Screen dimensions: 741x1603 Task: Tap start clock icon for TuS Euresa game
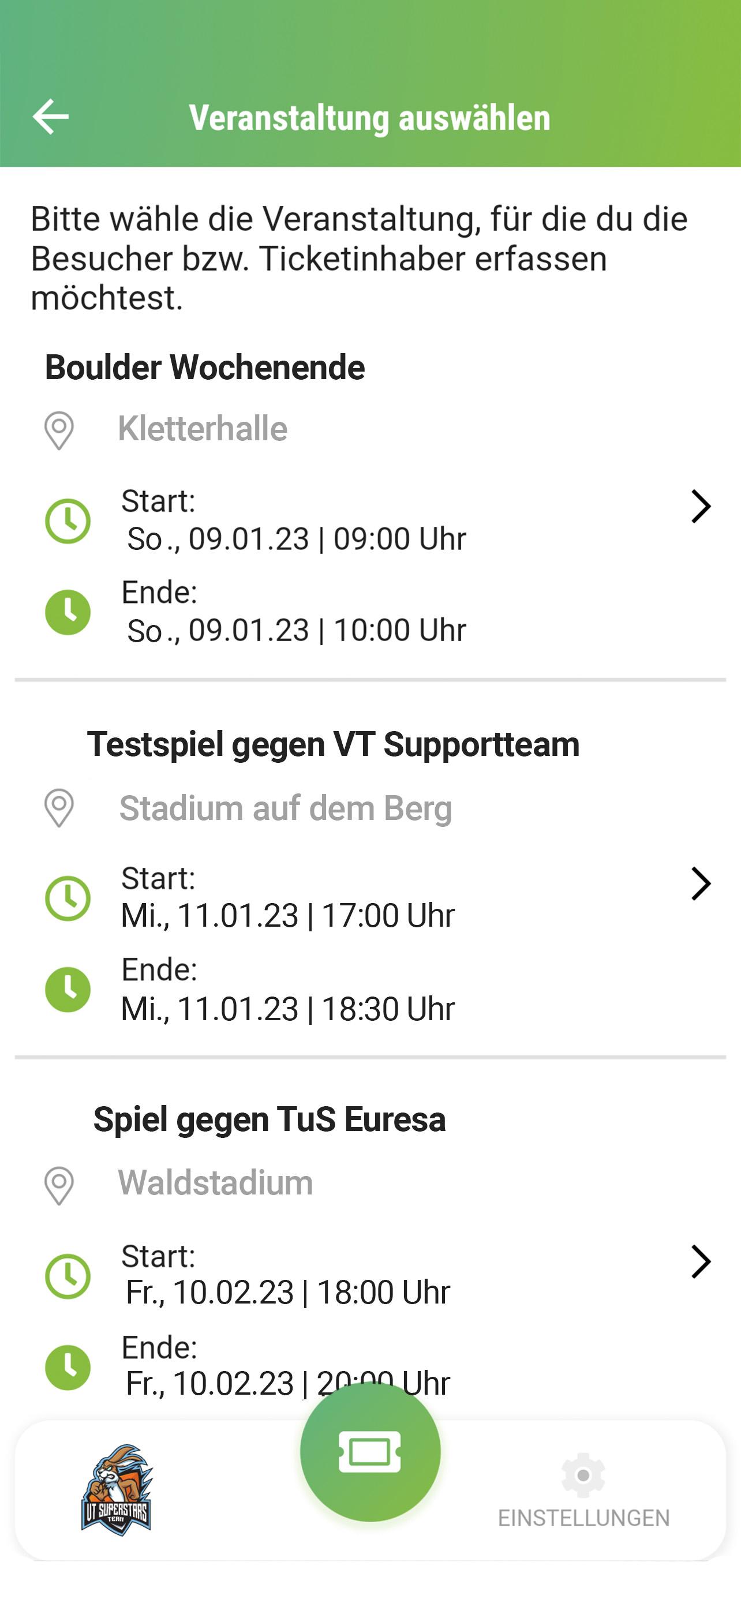point(68,1276)
